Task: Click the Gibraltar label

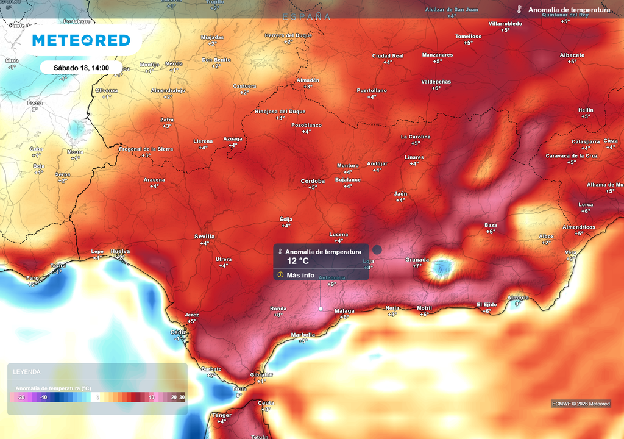Action: [x=261, y=375]
